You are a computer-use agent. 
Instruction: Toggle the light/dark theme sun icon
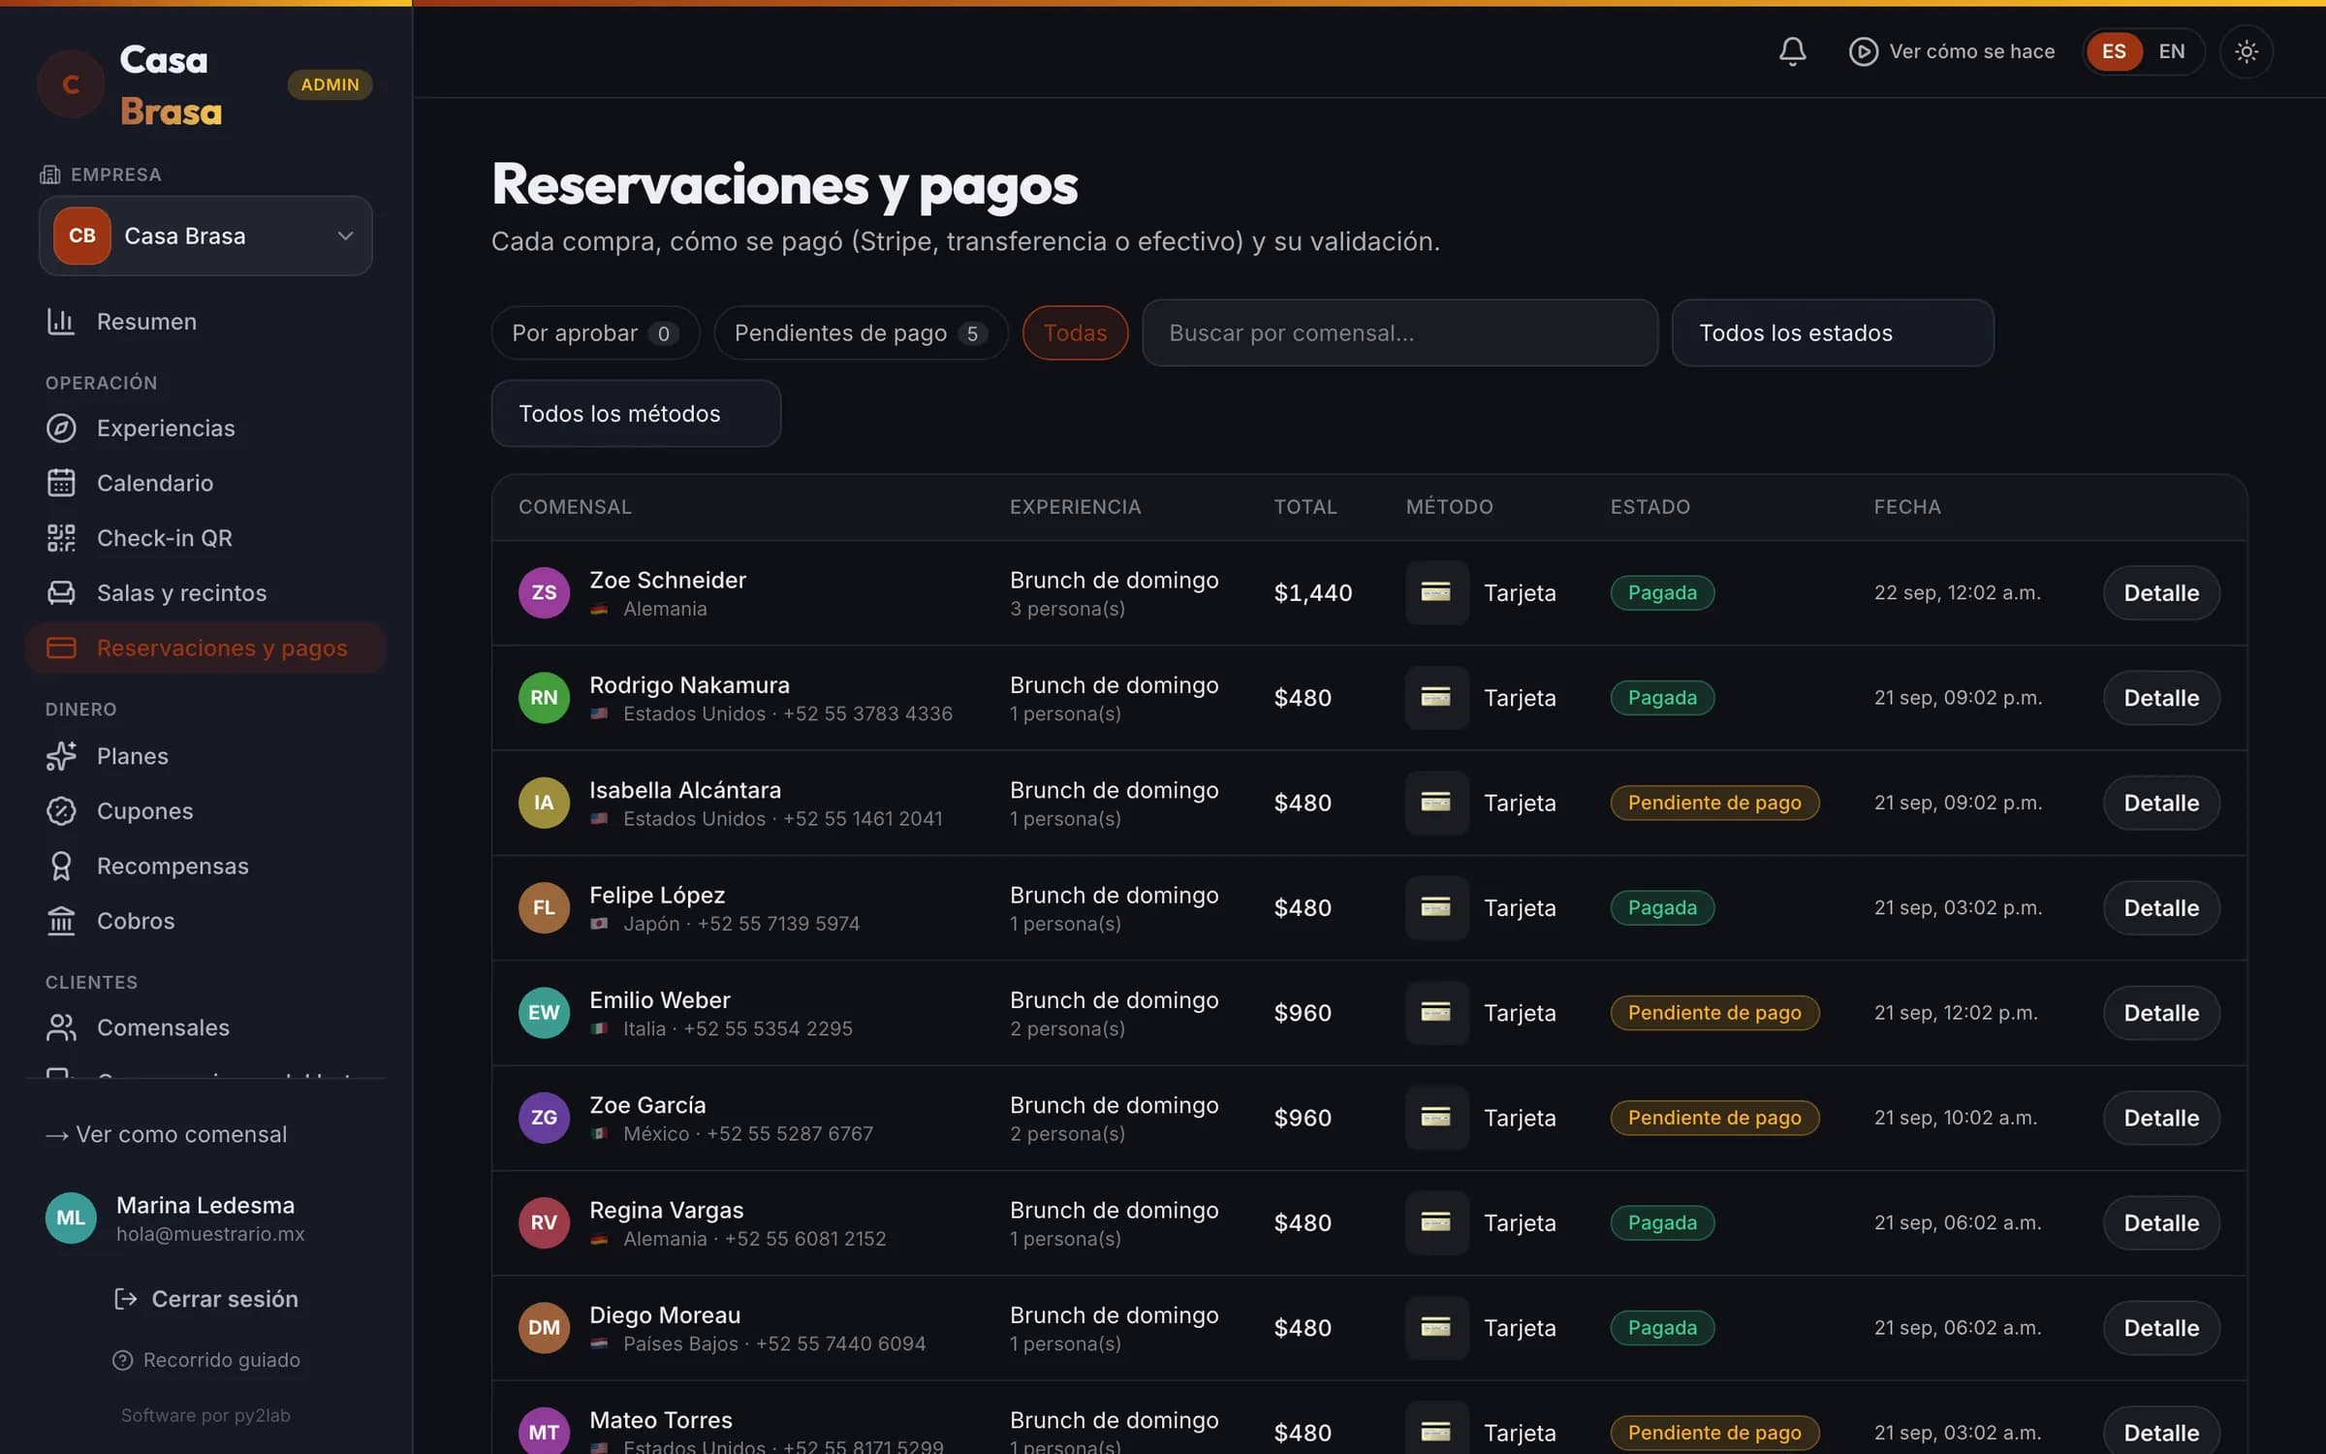coord(2246,51)
